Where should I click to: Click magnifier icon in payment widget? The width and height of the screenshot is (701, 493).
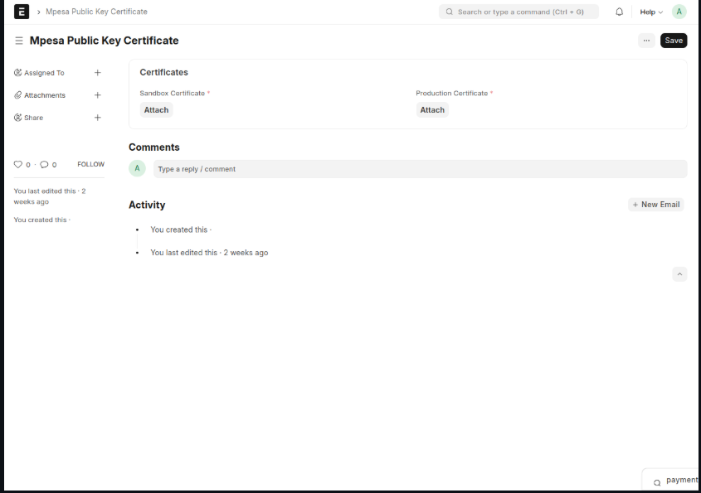click(657, 482)
